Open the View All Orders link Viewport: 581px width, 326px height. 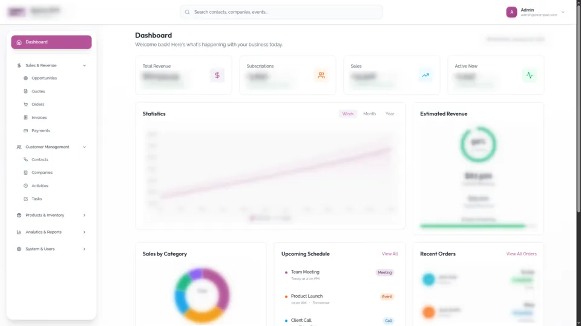click(521, 254)
